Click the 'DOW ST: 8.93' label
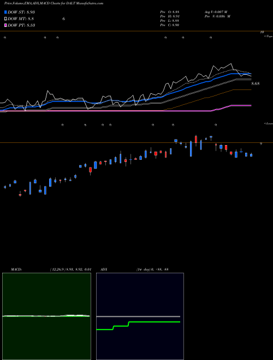 click(21, 12)
